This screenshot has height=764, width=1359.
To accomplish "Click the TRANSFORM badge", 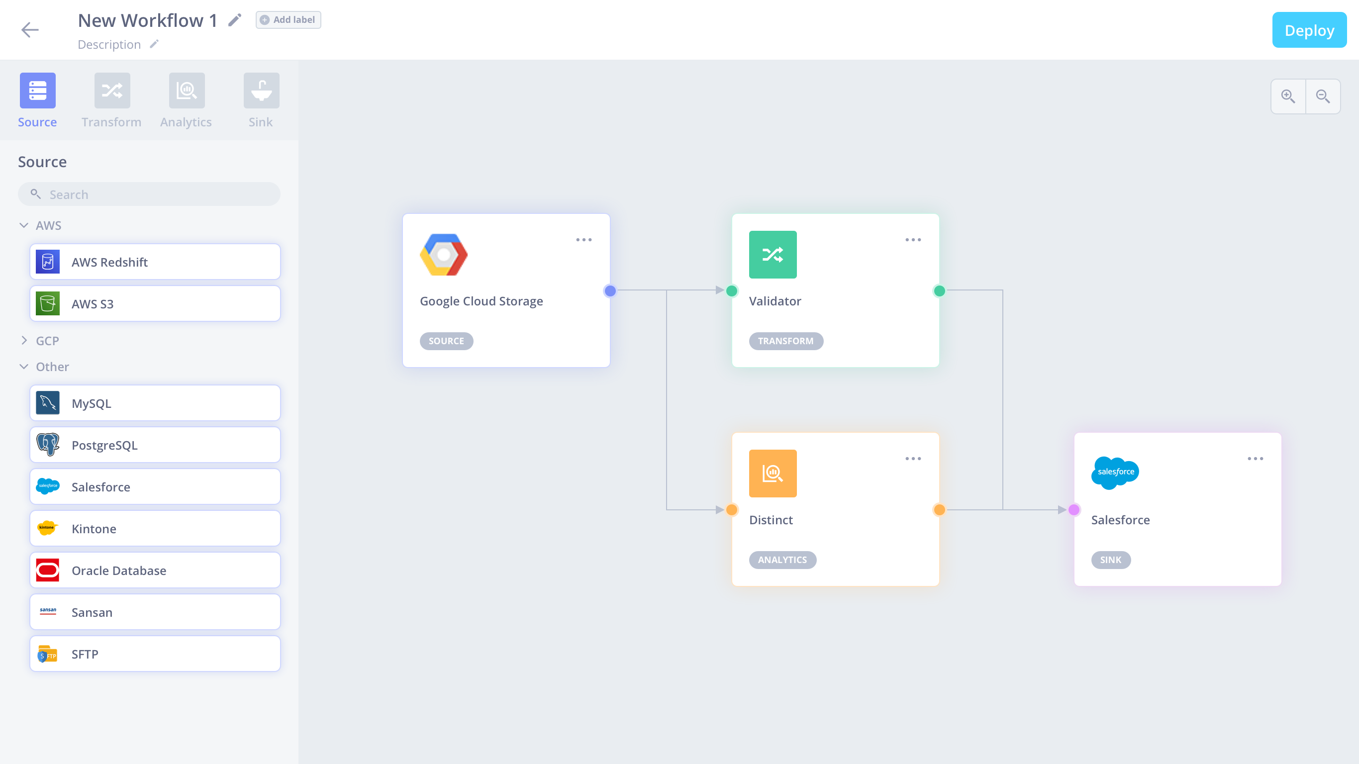I will coord(786,341).
